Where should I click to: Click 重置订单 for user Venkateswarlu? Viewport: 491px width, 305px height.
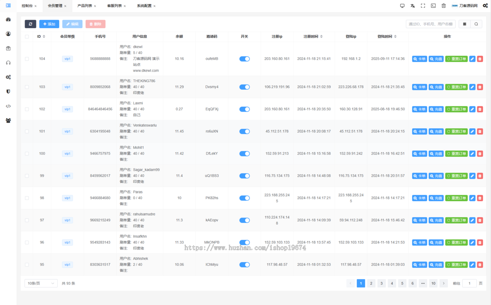pos(456,131)
